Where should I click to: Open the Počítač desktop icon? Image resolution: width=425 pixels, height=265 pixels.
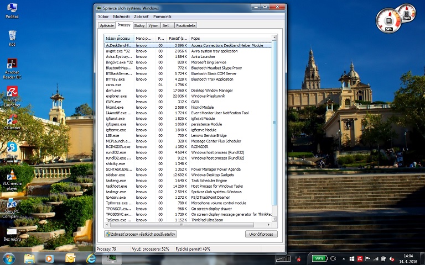[x=12, y=11]
